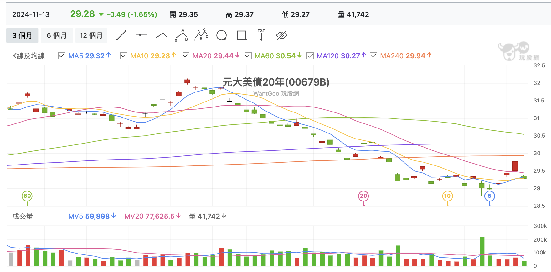Screen dimensions: 551x272
Task: Click the change value -0.49 (-1.65%)
Action: point(132,14)
